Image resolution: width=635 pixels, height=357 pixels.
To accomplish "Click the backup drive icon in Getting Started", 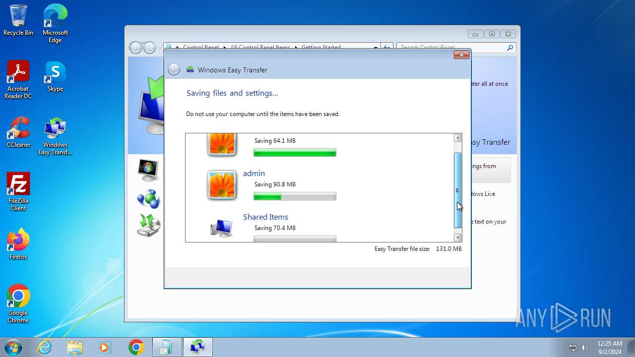I will tap(148, 226).
